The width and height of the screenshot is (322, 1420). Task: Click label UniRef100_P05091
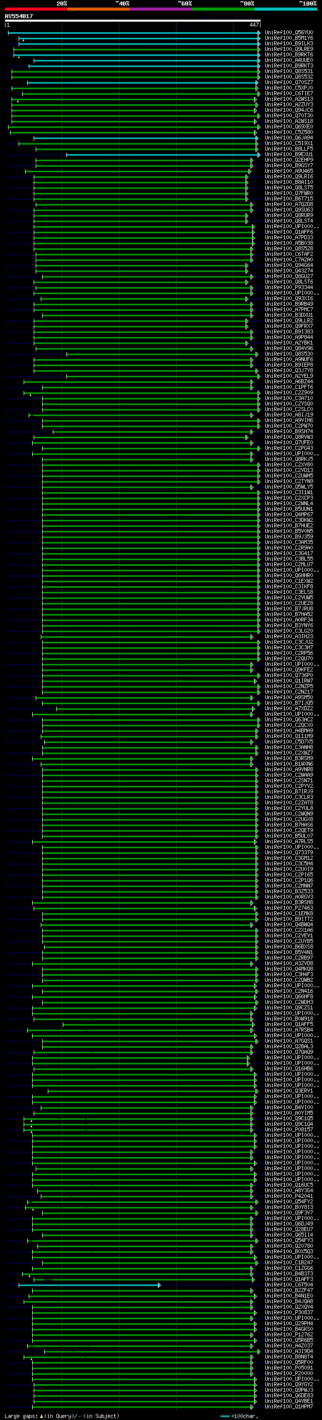coord(289,1368)
